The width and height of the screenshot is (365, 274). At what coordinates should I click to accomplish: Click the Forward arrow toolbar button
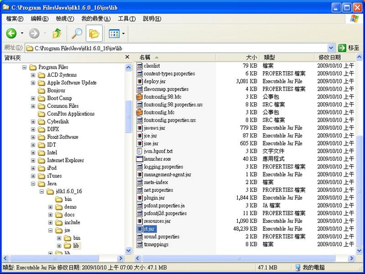pyautogui.click(x=34, y=33)
